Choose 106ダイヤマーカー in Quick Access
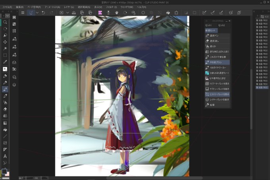 (217, 68)
